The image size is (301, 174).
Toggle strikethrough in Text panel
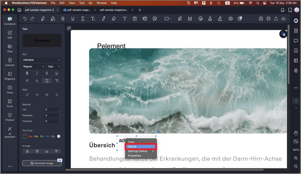tap(47, 73)
